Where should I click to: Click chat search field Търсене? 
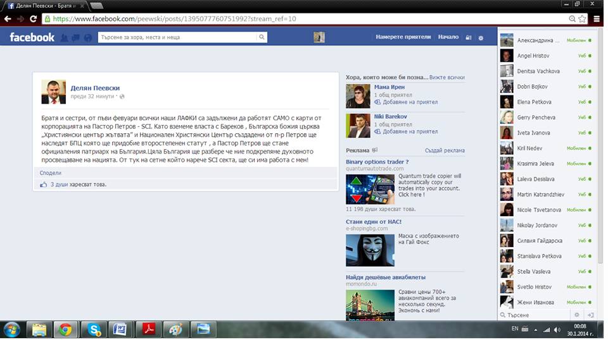tap(535, 315)
